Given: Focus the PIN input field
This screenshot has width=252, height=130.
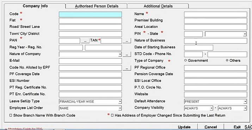Looking at the screenshot, I should tap(193, 34).
